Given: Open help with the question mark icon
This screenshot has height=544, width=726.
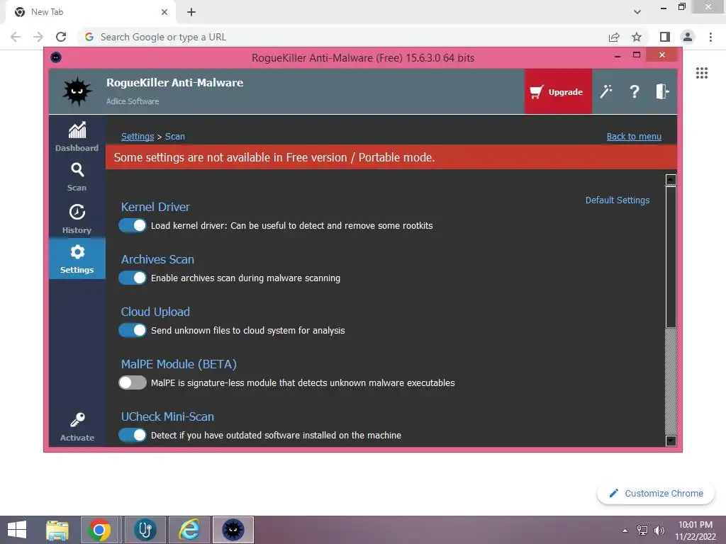Looking at the screenshot, I should point(635,91).
